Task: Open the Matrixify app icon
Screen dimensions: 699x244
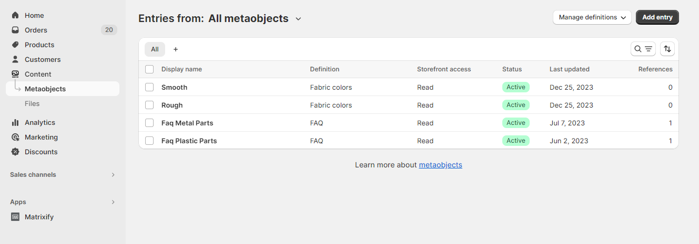Action: 15,217
